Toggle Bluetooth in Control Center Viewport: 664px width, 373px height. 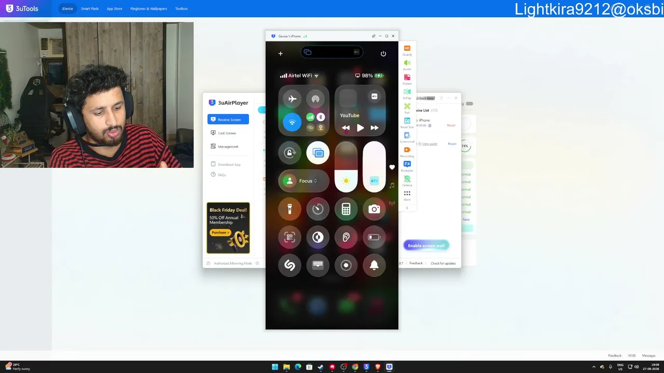321,117
